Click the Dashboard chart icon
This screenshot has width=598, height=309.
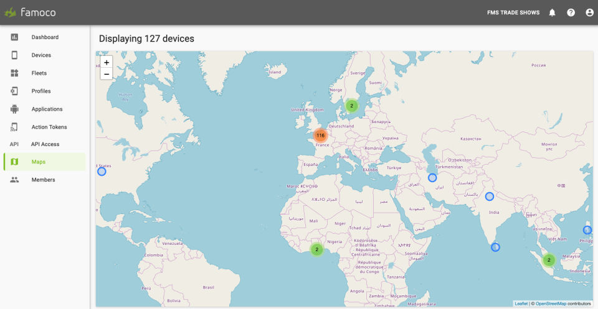(x=14, y=37)
